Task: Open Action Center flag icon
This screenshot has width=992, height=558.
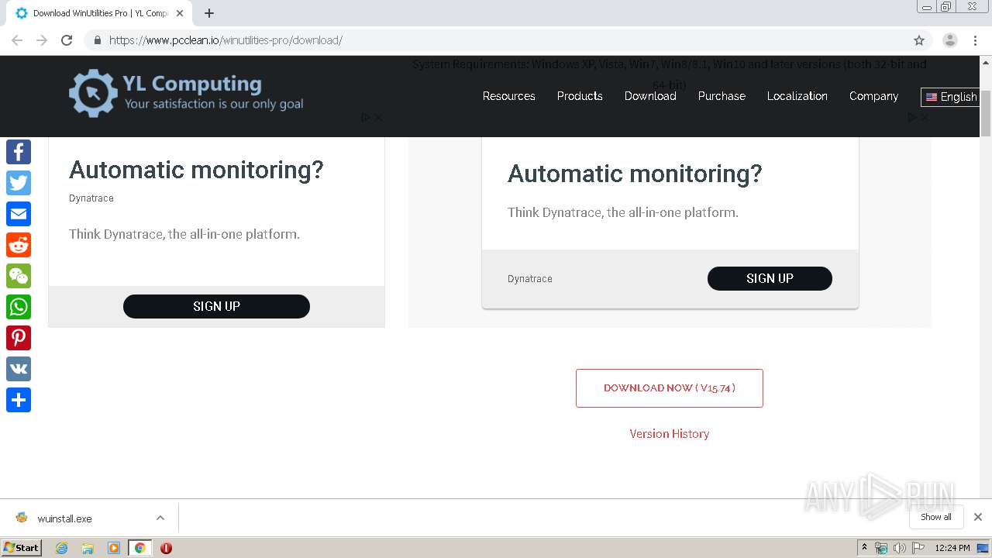Action: click(x=918, y=548)
